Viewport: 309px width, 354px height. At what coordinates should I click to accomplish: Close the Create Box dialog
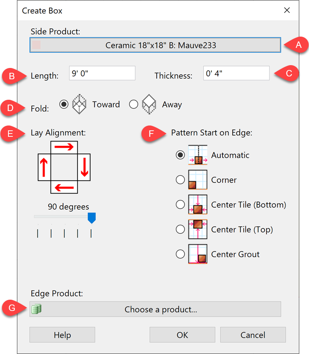click(x=287, y=10)
